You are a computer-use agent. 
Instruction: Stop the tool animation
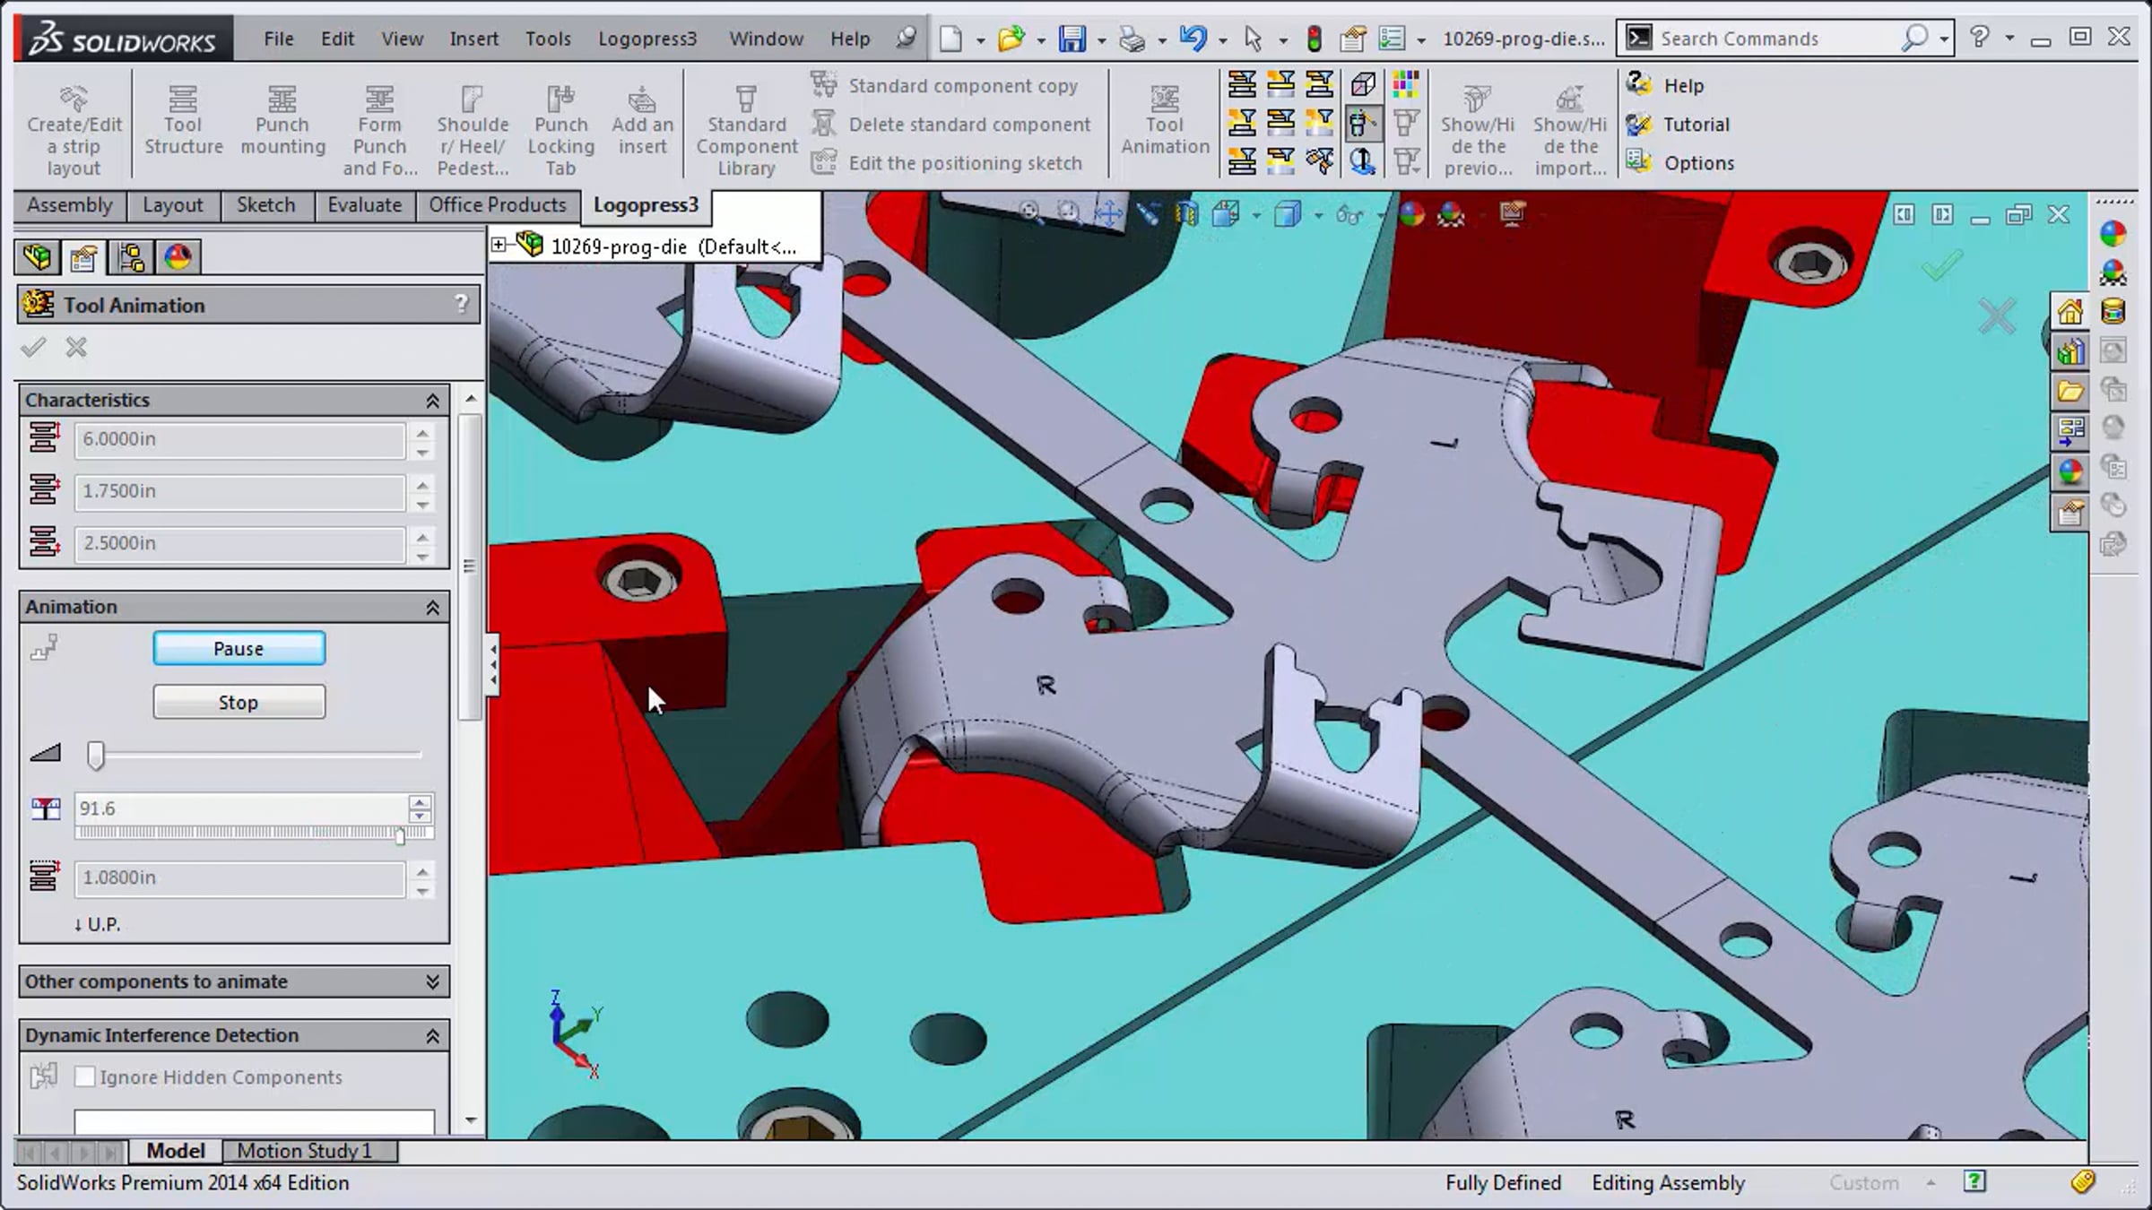coord(239,702)
